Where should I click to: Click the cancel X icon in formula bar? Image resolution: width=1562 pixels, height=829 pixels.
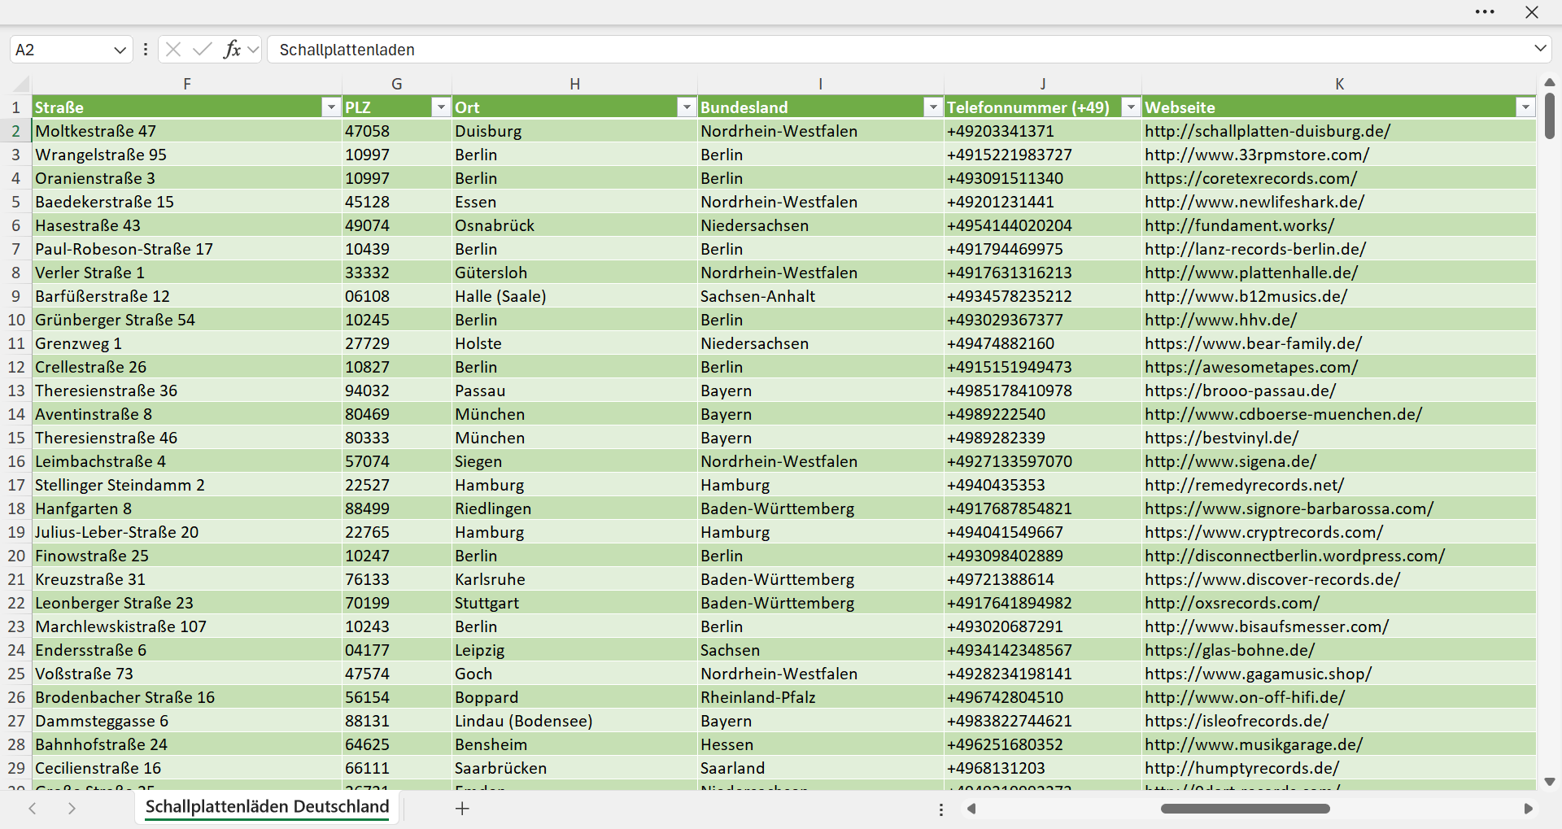pos(173,50)
